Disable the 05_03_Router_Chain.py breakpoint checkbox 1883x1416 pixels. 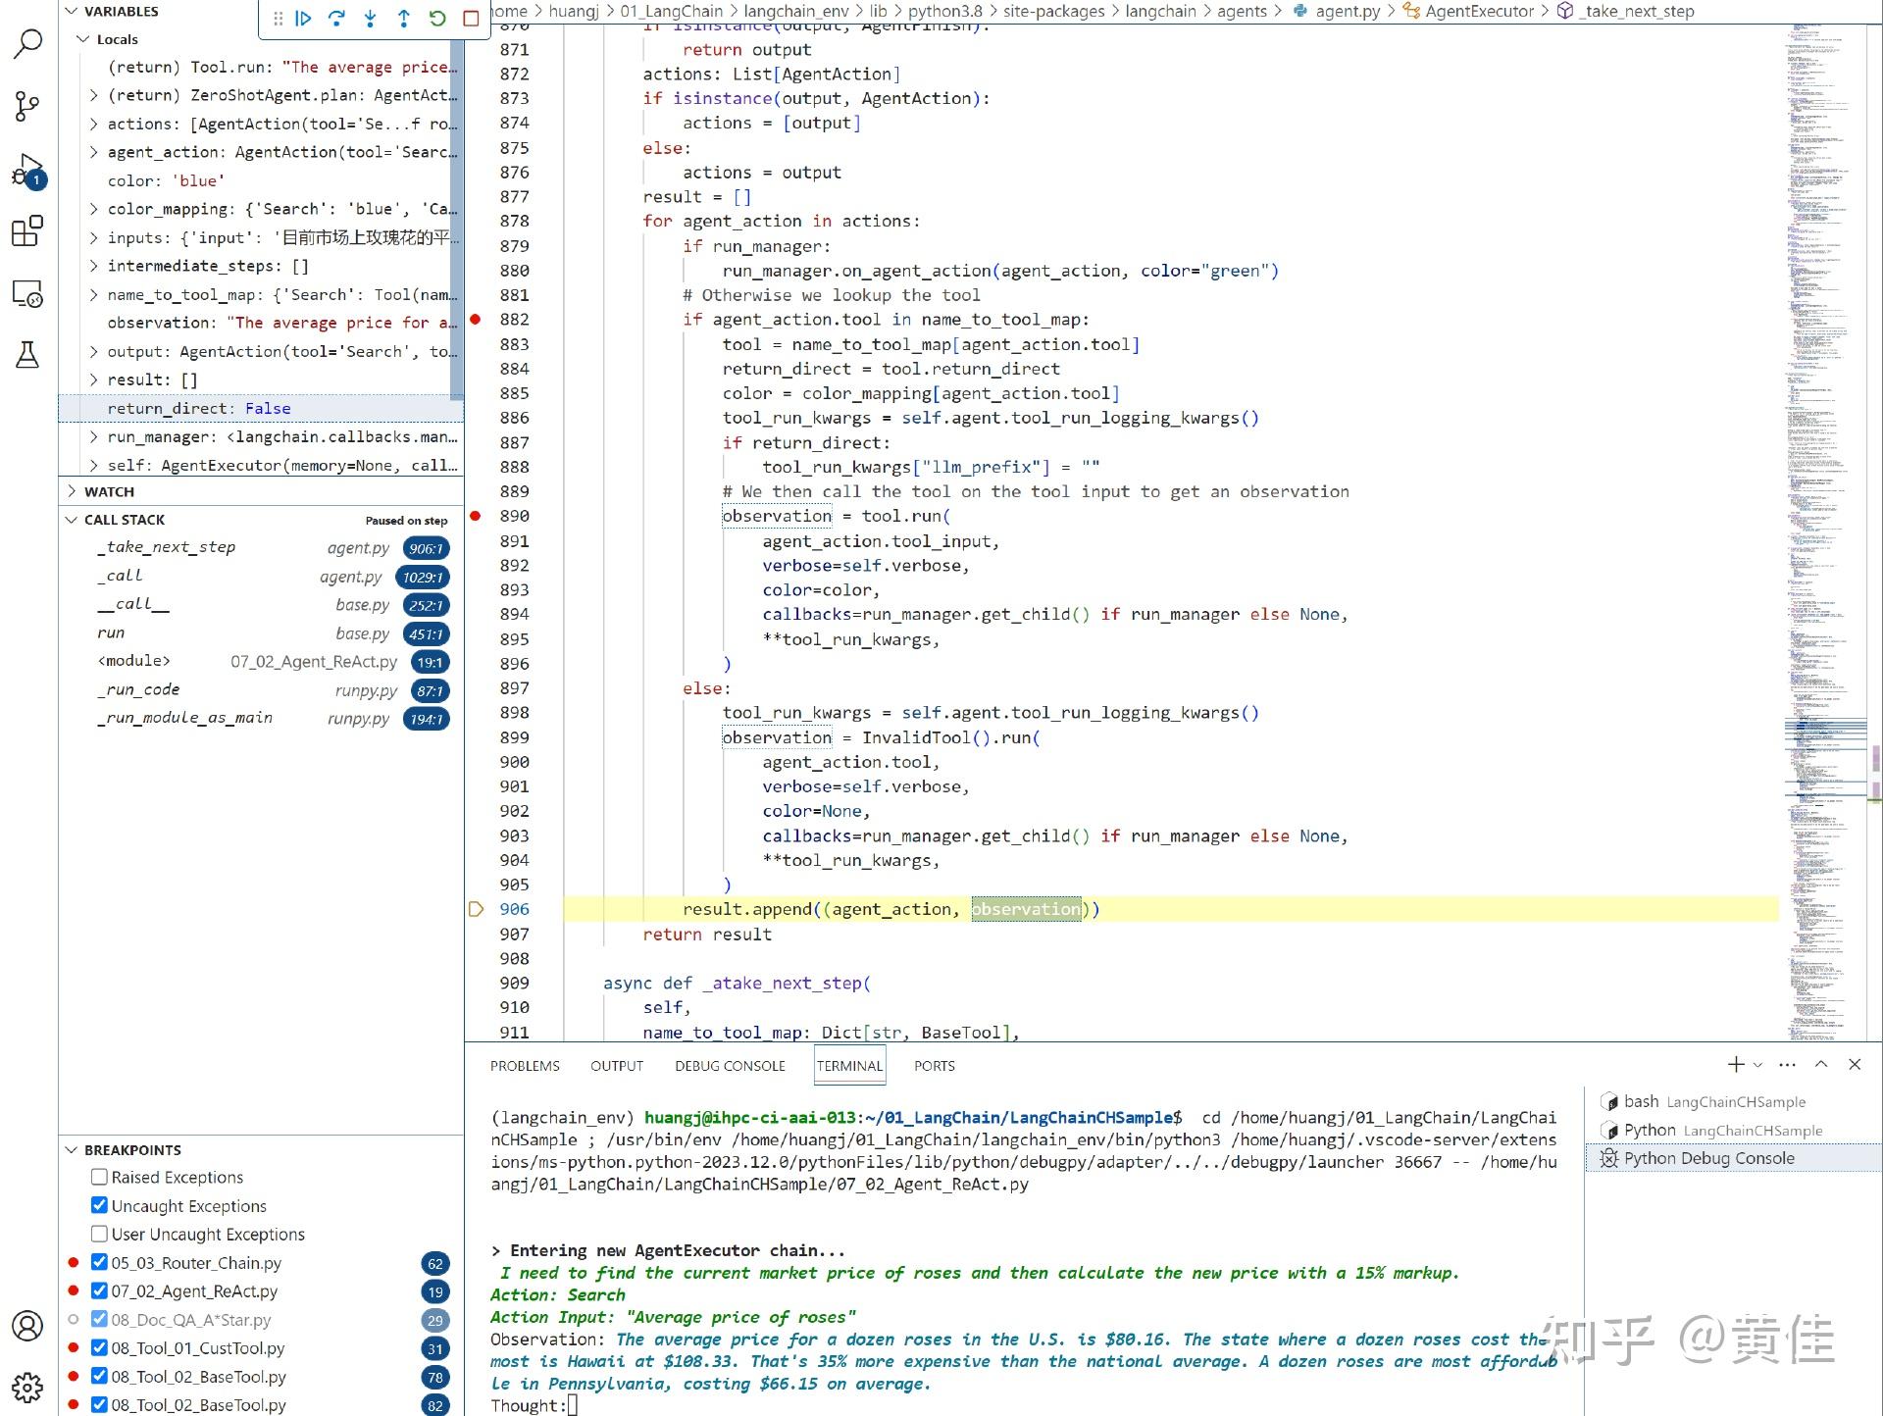point(99,1262)
